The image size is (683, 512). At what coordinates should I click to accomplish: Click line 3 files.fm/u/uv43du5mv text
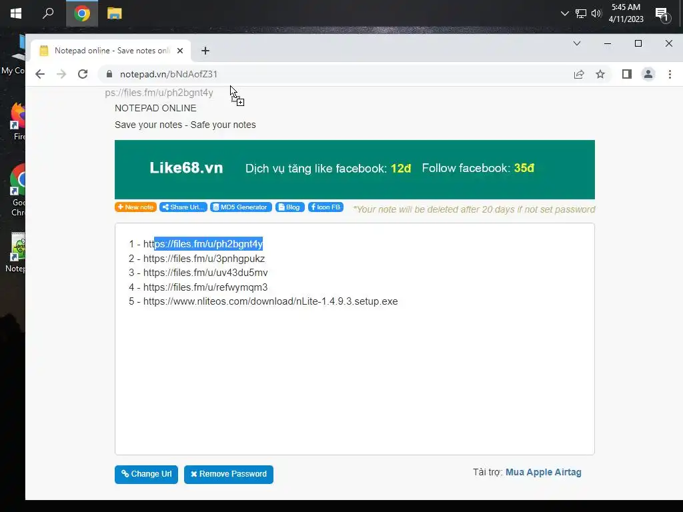(205, 273)
